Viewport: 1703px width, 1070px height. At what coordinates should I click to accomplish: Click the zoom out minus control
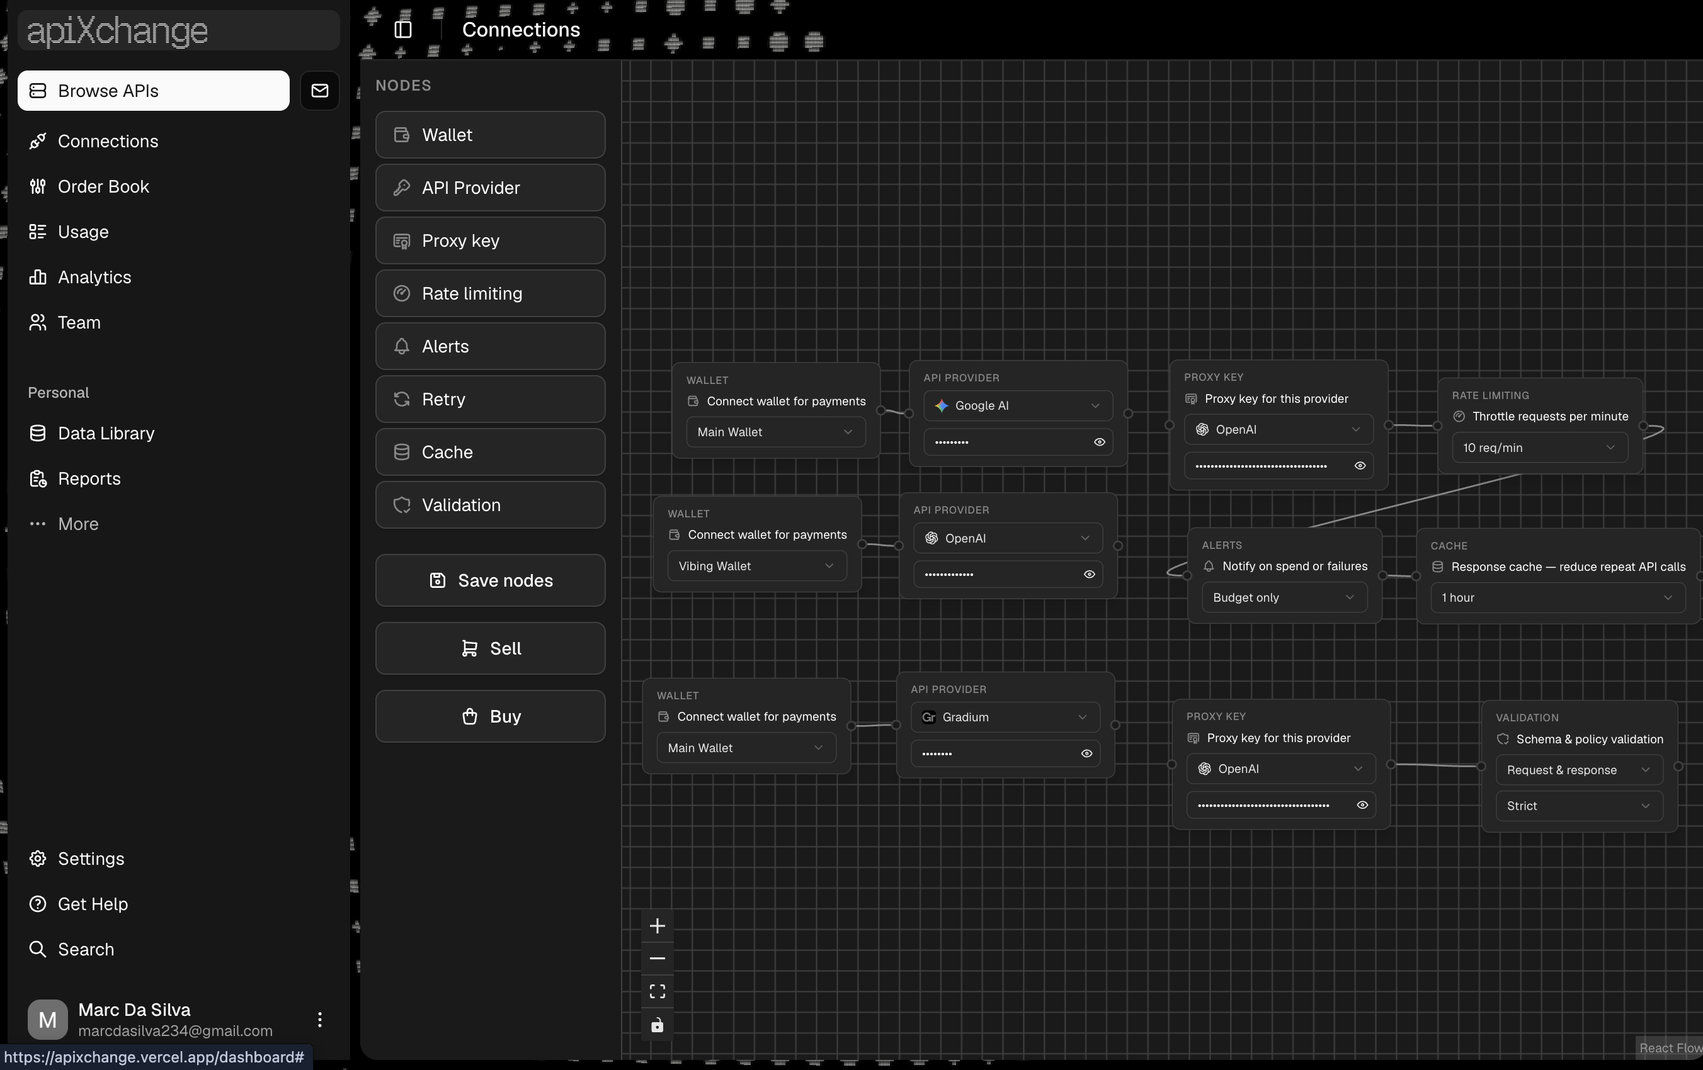pos(657,959)
